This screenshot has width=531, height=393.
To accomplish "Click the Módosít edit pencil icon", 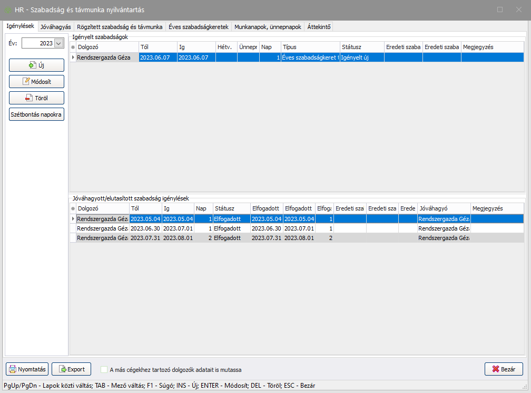I will tap(26, 82).
